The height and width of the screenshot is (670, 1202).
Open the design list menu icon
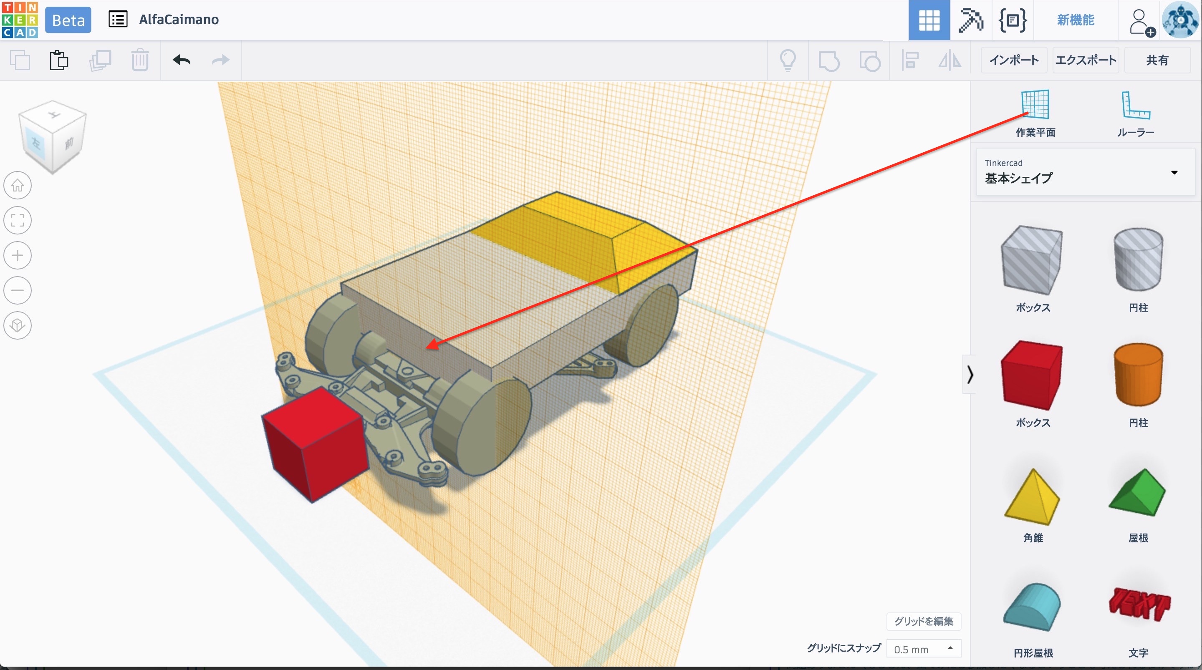pyautogui.click(x=118, y=20)
